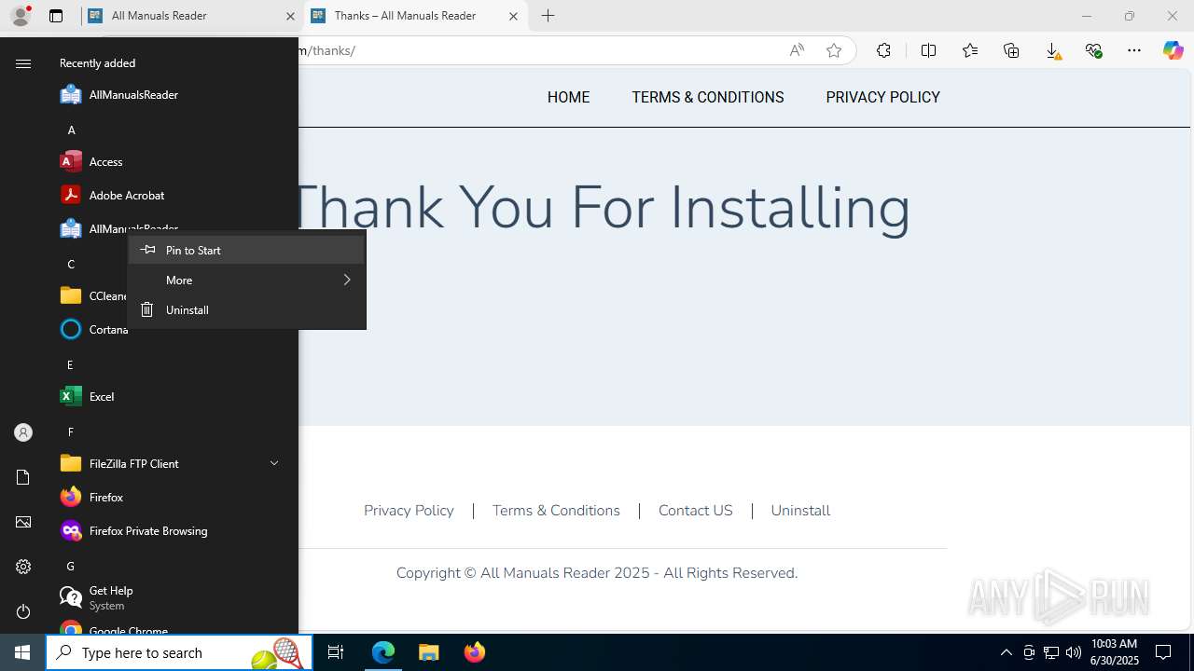
Task: Open the network icon in system tray
Action: (1051, 652)
